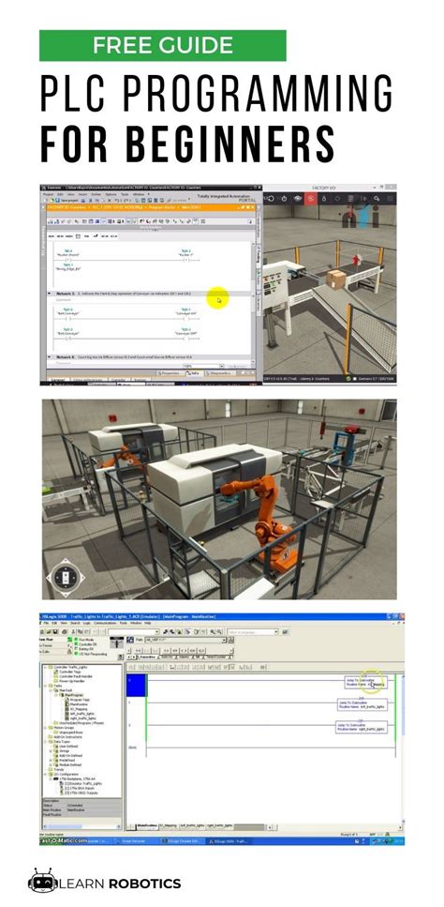Screen dimensions: 444x907
Task: Click the Cut scissors icon in RSLogix toolbar
Action: 73,631
